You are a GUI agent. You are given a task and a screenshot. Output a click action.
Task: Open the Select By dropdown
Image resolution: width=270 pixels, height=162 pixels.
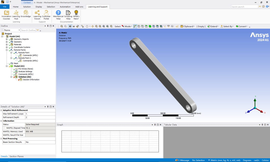[x=227, y=26]
